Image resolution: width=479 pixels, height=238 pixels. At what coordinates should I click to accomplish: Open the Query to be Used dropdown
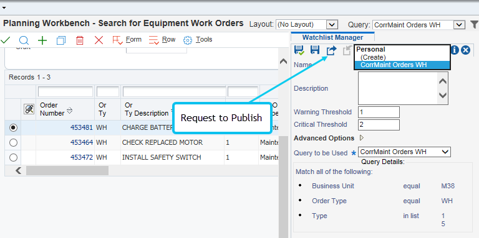click(404, 152)
